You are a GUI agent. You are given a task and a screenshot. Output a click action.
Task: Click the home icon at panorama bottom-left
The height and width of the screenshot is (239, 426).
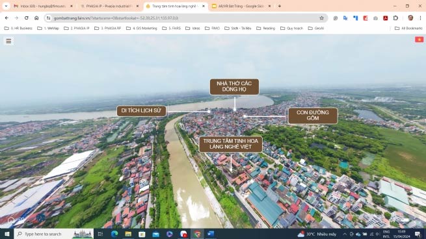pos(11,220)
